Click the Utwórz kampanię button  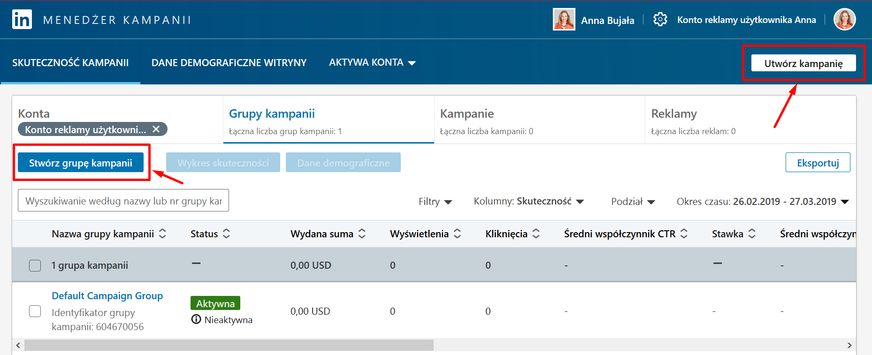803,63
